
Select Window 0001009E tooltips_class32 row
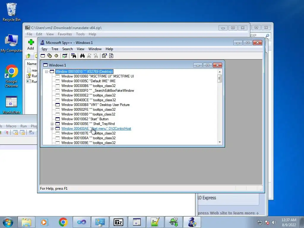tap(88, 143)
